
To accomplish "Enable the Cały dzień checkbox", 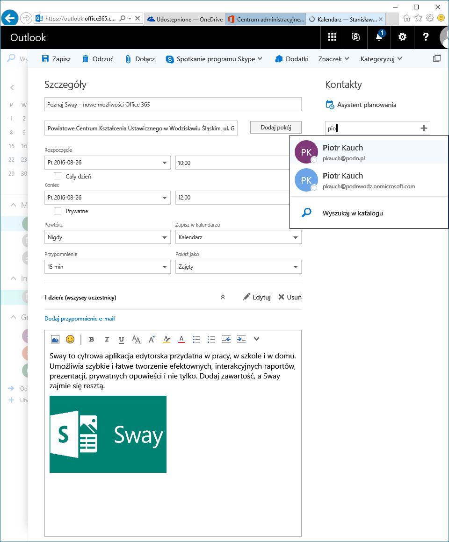I will pyautogui.click(x=58, y=176).
